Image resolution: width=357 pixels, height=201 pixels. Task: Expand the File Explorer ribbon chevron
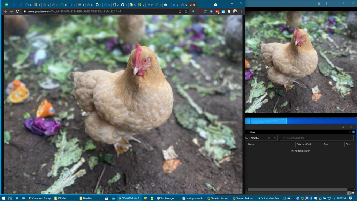click(x=349, y=132)
